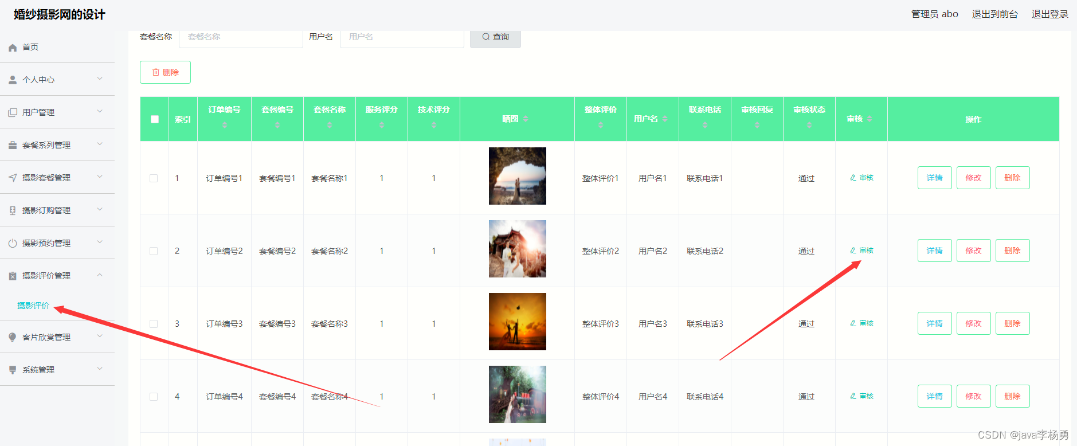The image size is (1077, 446).
Task: Expand the 用户管理 menu chevron
Action: (100, 111)
